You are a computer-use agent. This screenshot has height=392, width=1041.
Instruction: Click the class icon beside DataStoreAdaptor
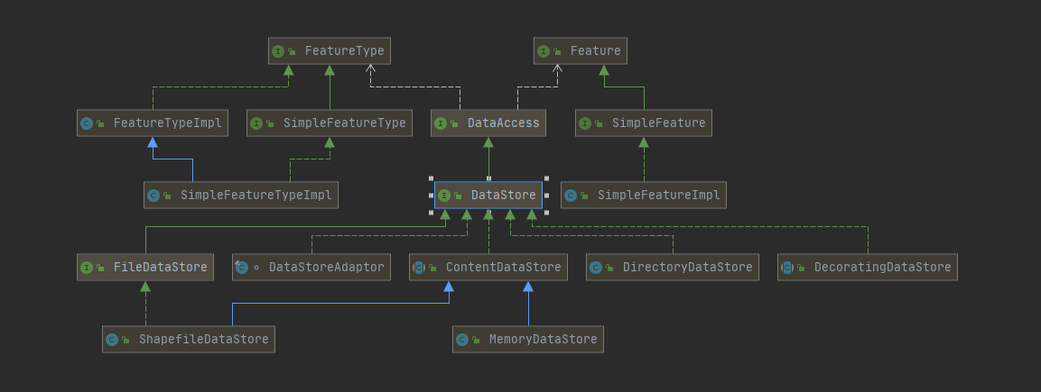pyautogui.click(x=242, y=268)
